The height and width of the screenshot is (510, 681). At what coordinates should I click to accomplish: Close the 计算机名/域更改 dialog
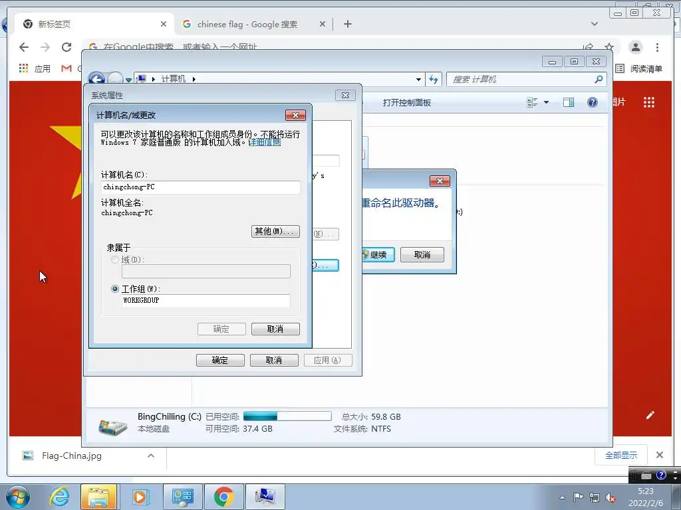point(296,115)
